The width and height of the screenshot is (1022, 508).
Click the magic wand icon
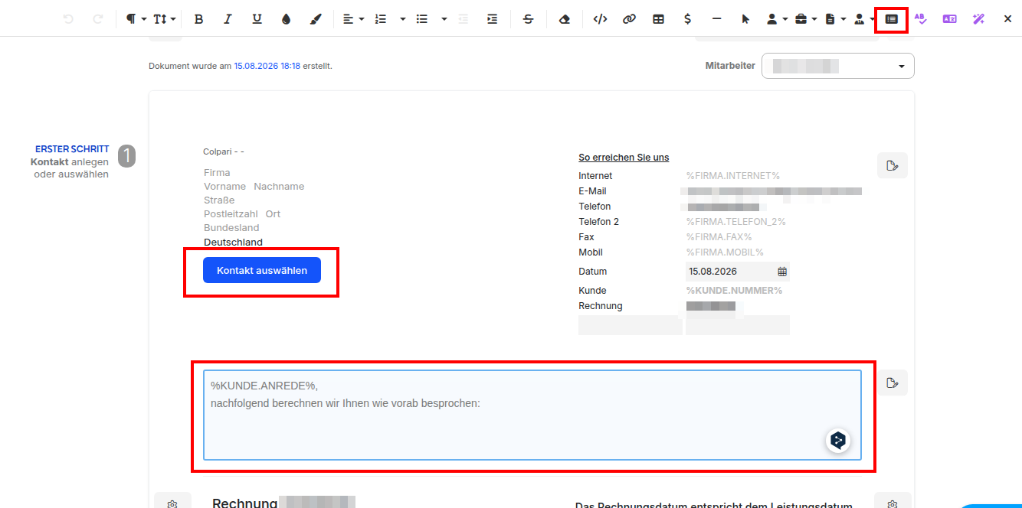(978, 19)
